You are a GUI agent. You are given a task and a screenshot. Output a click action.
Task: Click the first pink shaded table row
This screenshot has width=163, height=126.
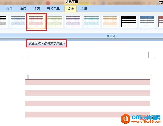pos(88,82)
